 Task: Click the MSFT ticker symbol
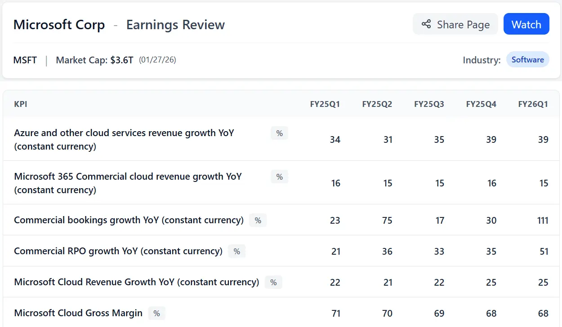click(25, 60)
